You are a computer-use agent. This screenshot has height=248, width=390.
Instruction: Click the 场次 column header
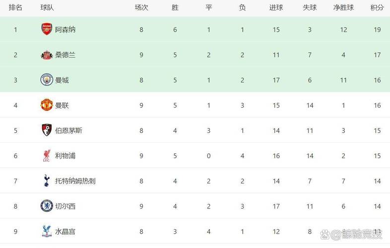[x=141, y=8]
